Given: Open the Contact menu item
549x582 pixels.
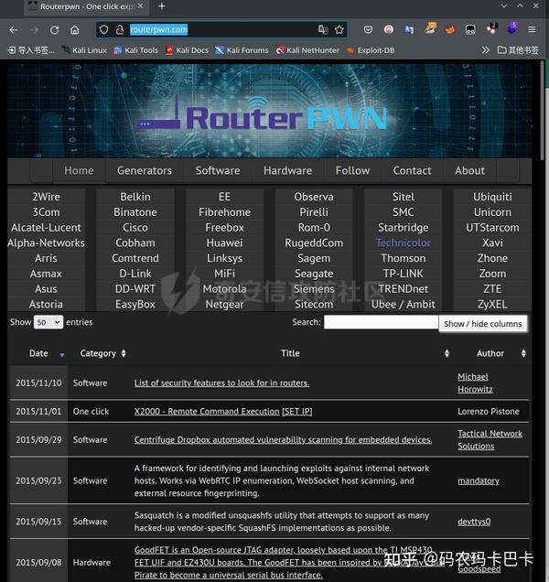Looking at the screenshot, I should pyautogui.click(x=412, y=170).
